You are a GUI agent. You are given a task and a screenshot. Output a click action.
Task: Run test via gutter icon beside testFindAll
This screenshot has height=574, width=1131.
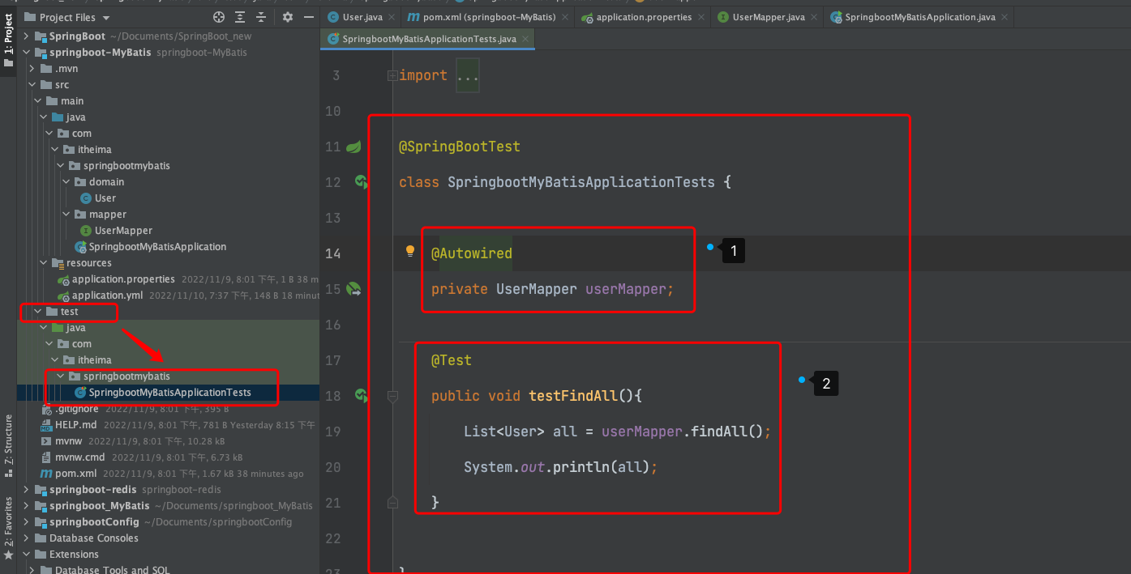click(x=361, y=395)
